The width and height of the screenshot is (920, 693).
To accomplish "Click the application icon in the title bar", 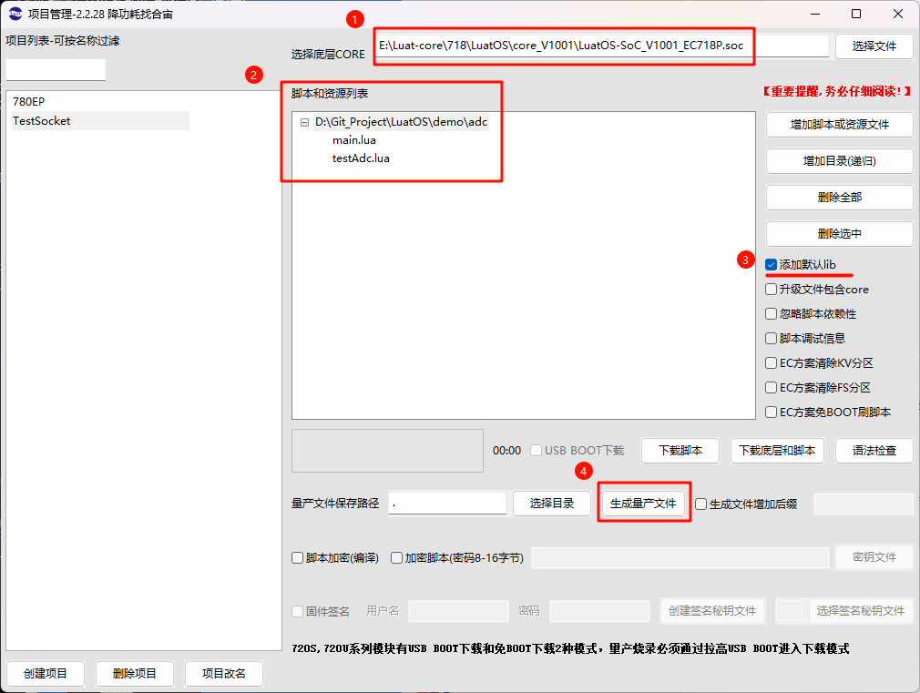I will point(15,14).
